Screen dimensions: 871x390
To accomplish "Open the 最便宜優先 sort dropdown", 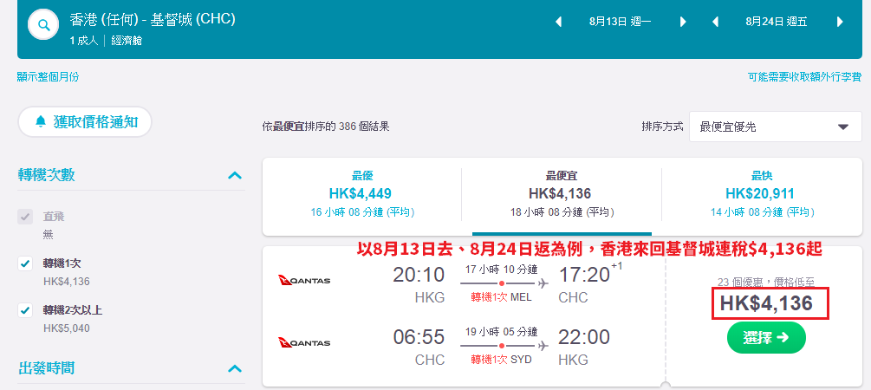I will coord(776,127).
